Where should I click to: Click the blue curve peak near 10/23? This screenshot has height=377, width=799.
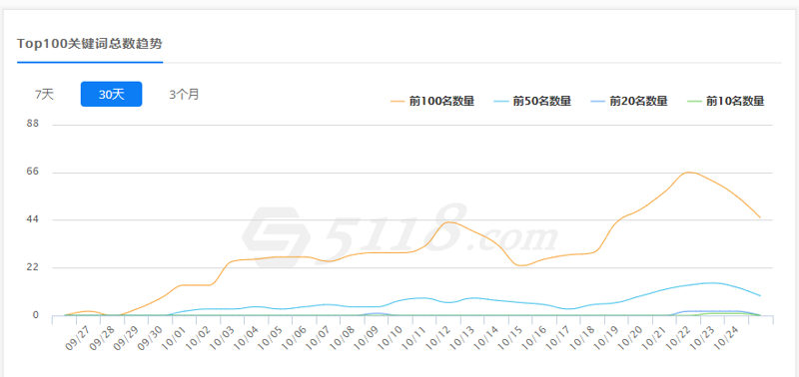(x=711, y=283)
